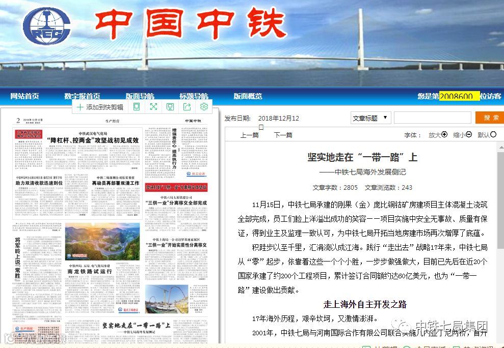Click the CREC China Railway logo

(46, 26)
